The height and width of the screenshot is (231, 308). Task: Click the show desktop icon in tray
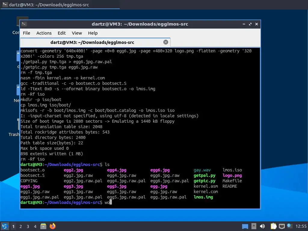tap(245, 226)
